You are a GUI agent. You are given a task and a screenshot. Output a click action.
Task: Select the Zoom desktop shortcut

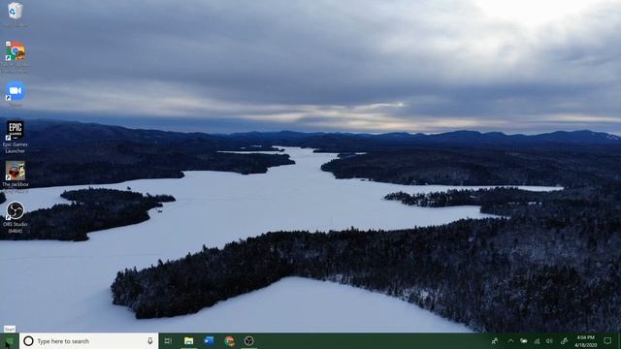16,94
